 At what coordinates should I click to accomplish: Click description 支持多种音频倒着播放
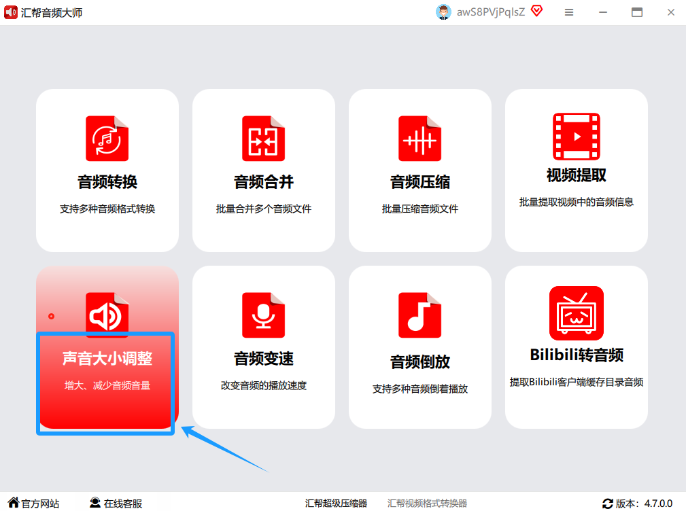(x=420, y=389)
